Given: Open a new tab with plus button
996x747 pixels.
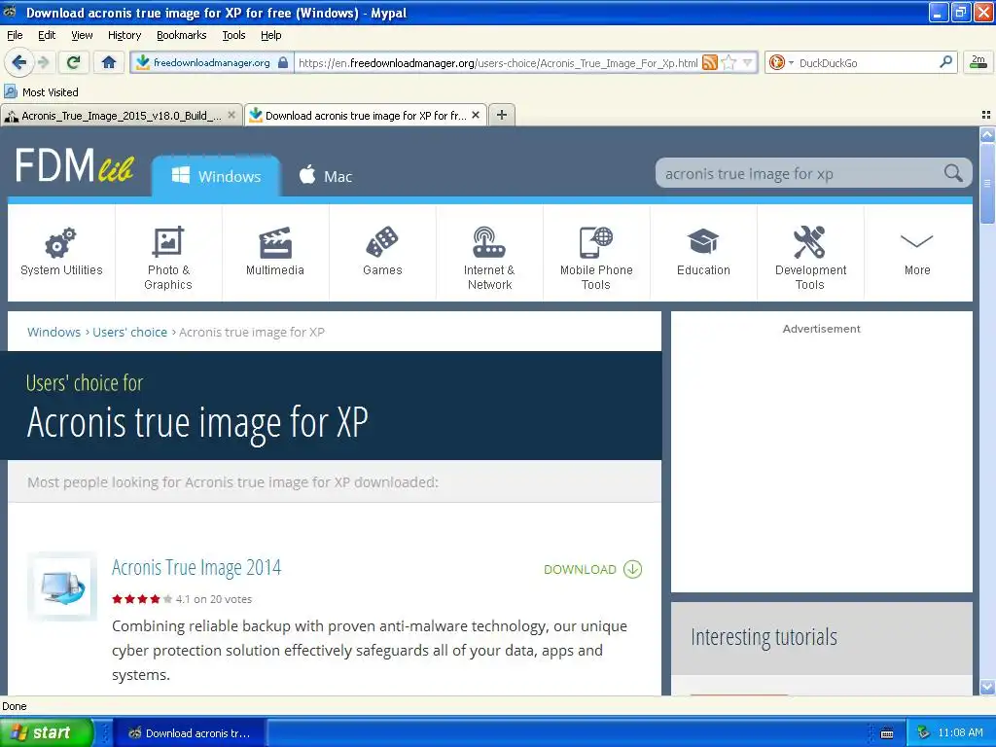Looking at the screenshot, I should (502, 115).
